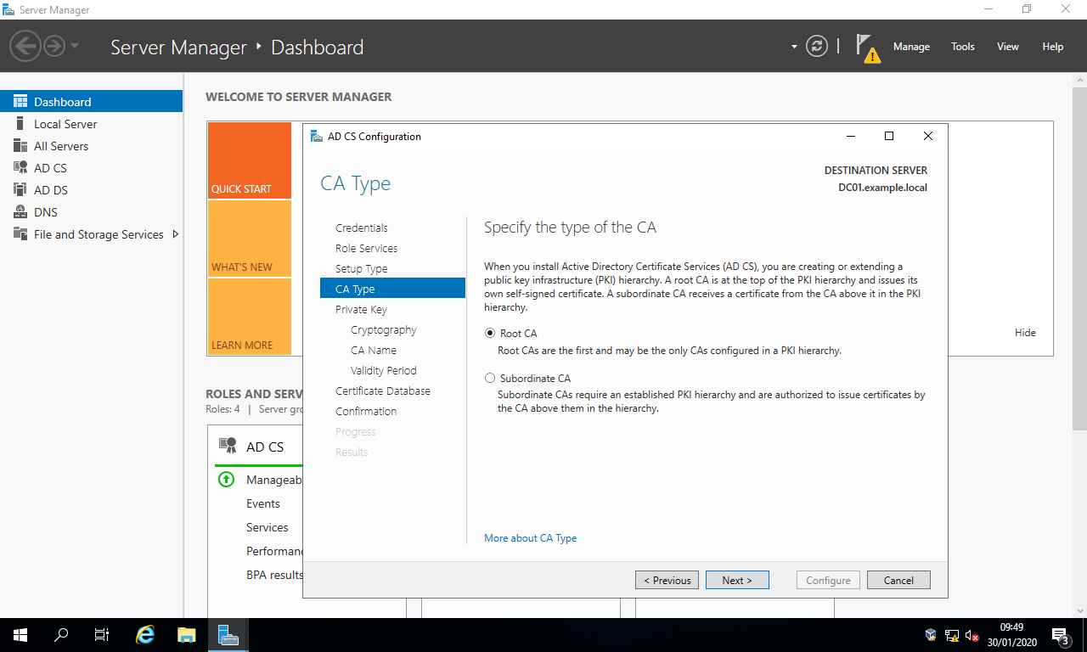The image size is (1087, 652).
Task: Select Cryptography in the wizard steps
Action: (x=383, y=329)
